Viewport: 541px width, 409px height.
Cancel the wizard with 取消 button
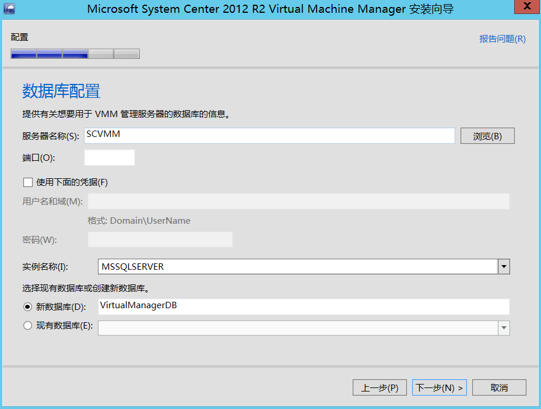tap(499, 387)
